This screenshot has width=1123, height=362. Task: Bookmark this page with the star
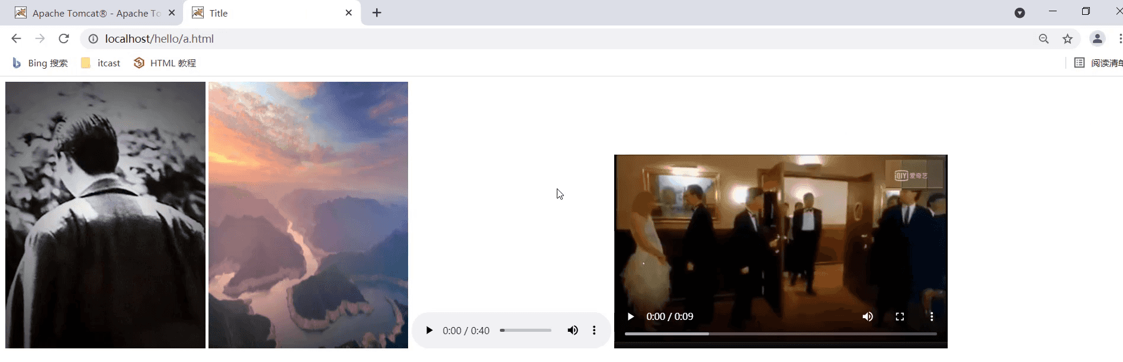[1067, 39]
